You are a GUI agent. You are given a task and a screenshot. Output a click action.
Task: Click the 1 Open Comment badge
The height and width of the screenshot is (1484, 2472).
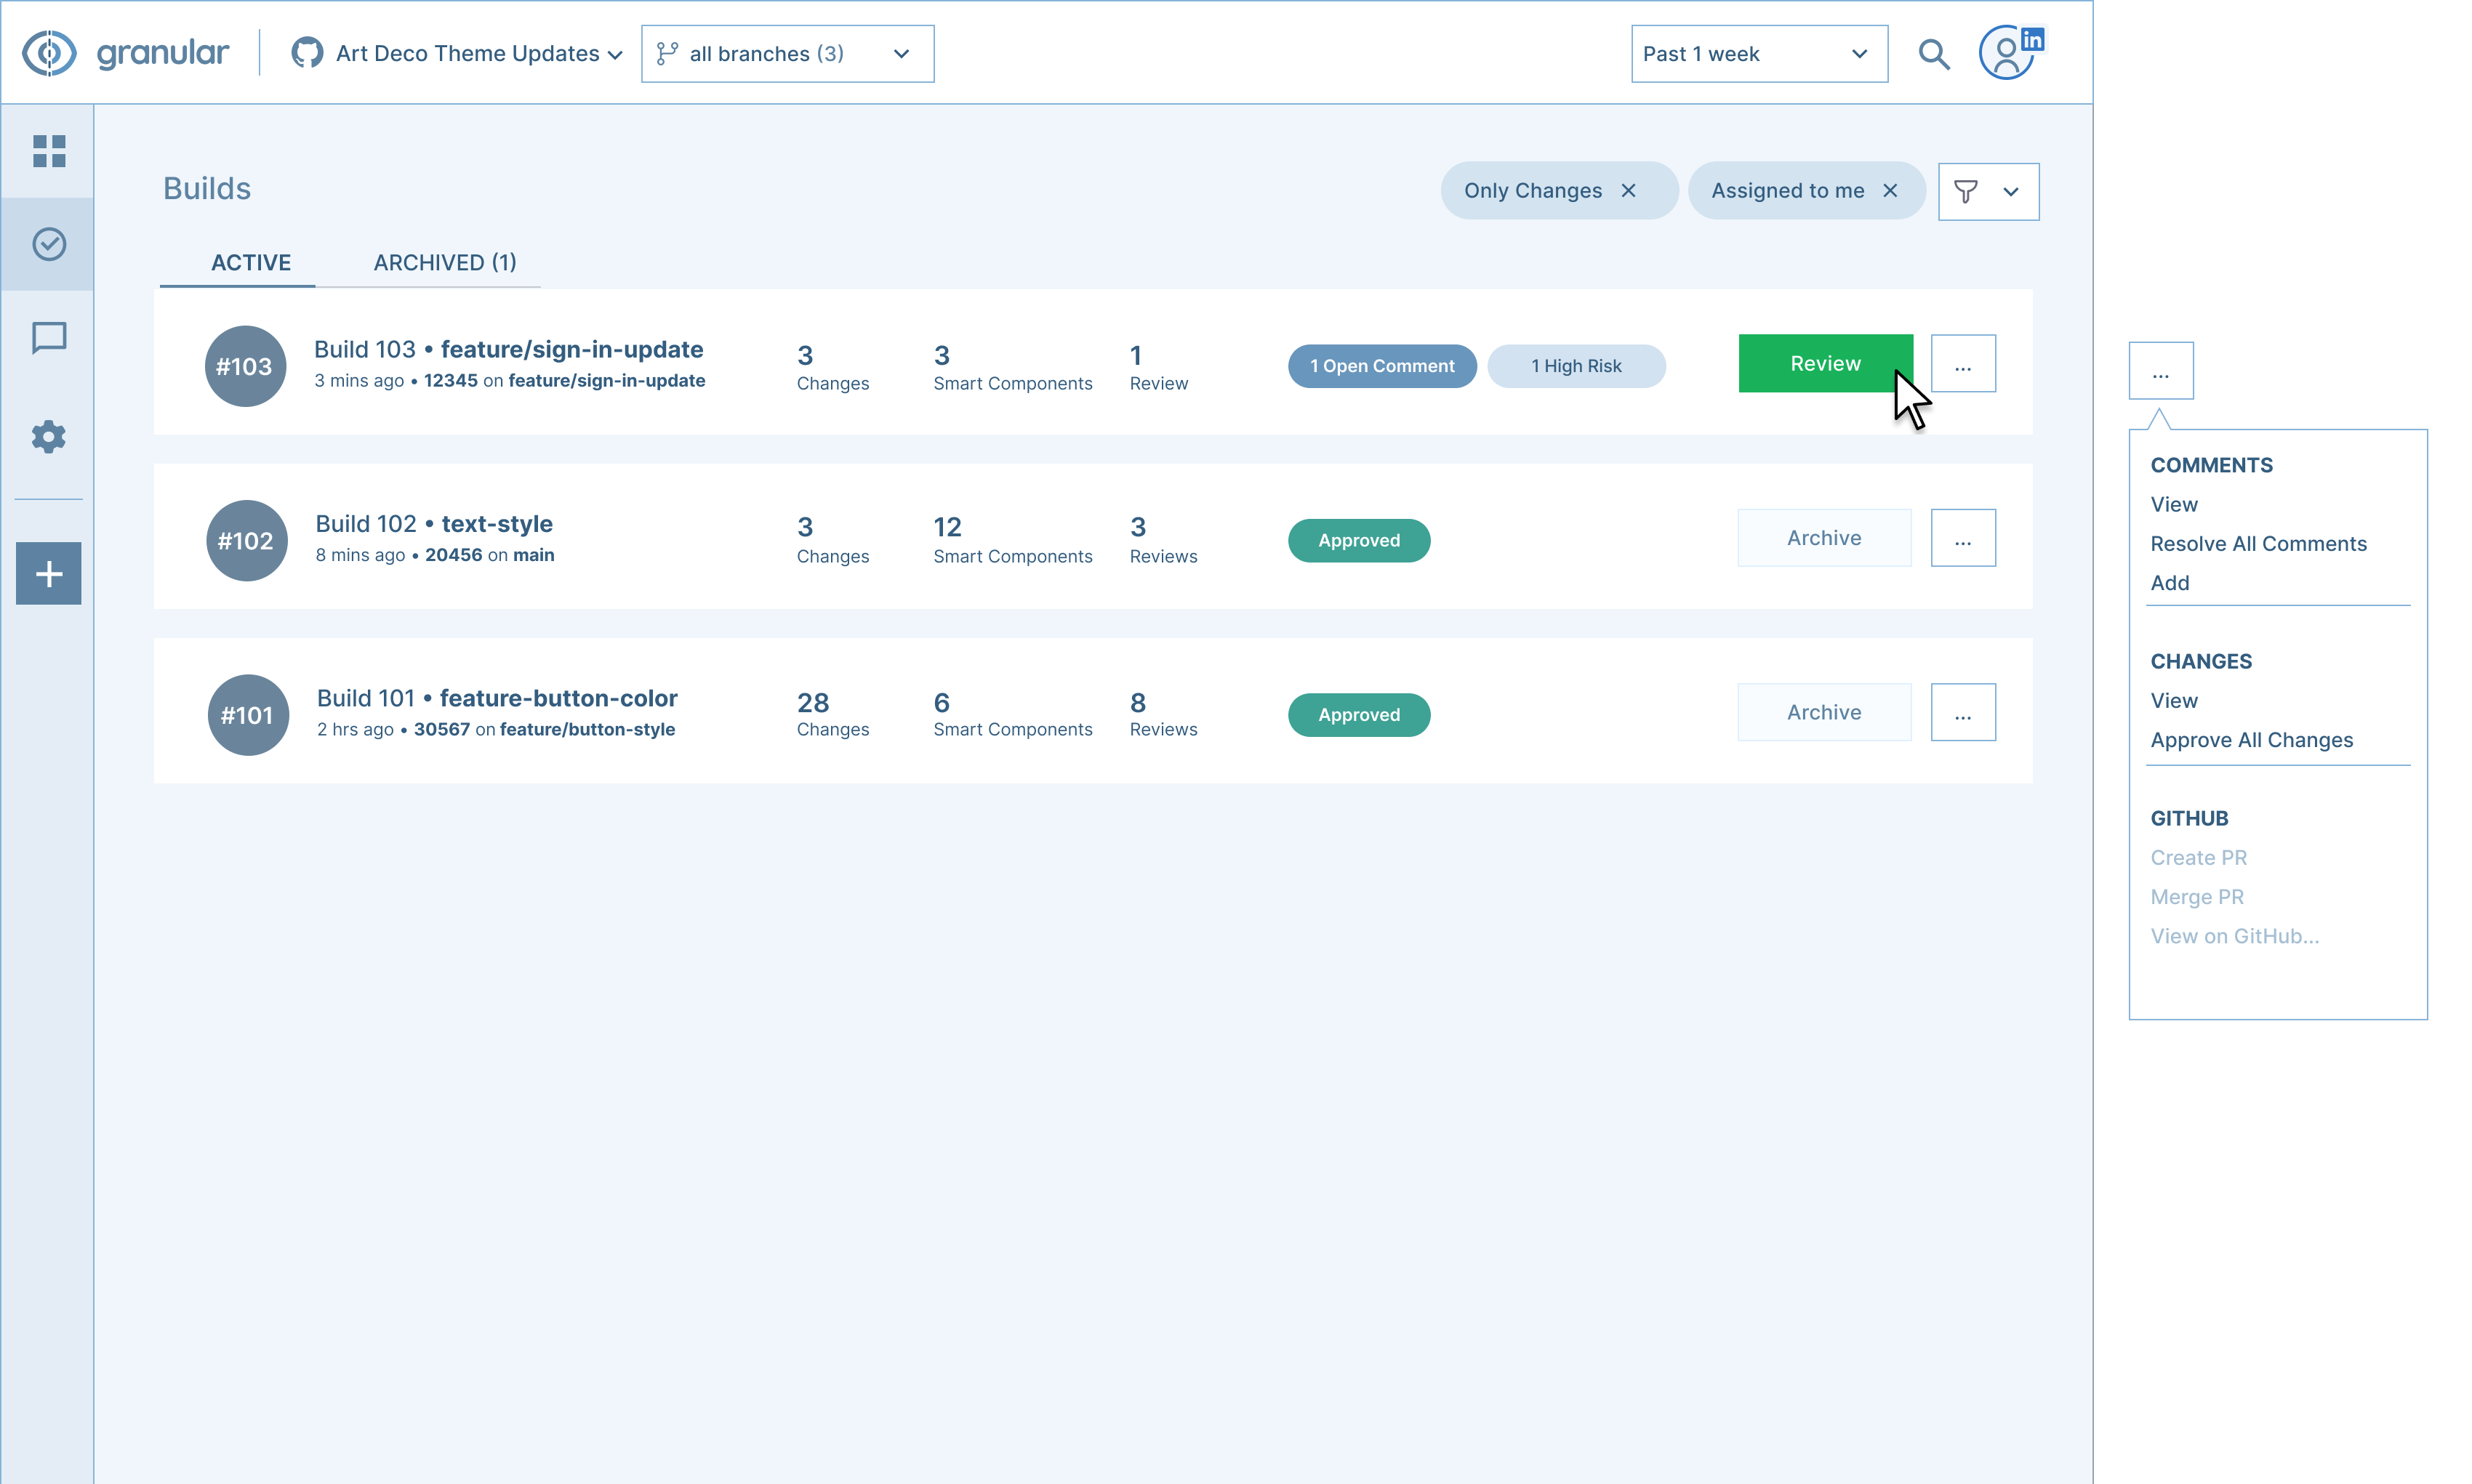(x=1381, y=366)
